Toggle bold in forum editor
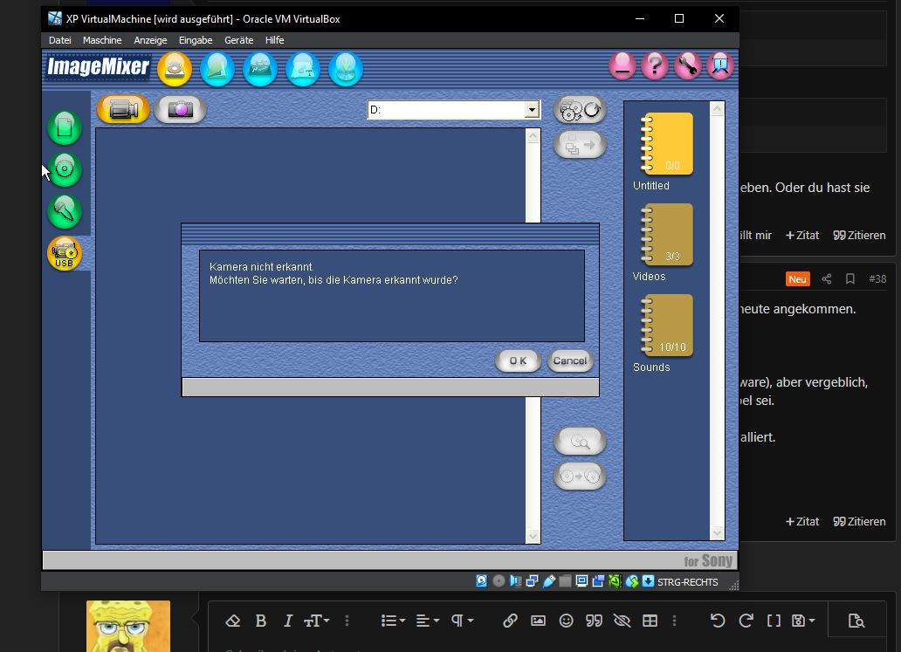The width and height of the screenshot is (901, 652). [x=260, y=621]
